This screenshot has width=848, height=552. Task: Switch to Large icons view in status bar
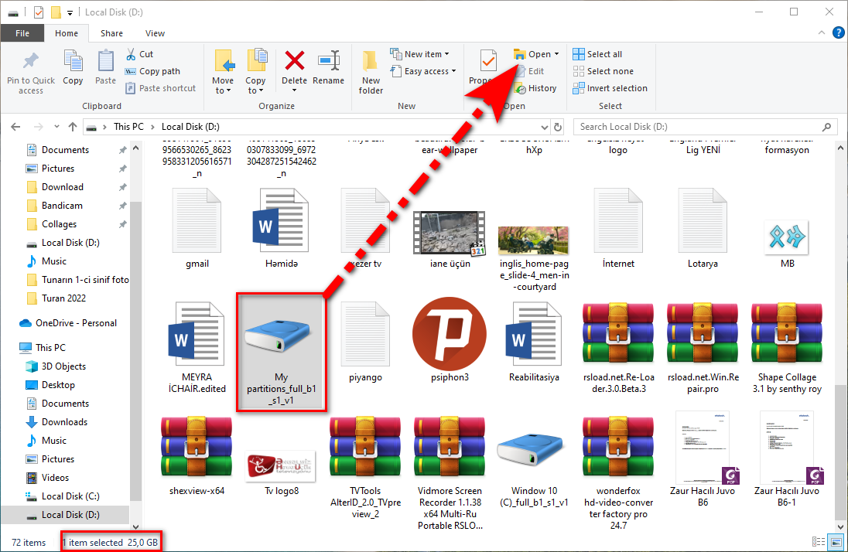click(x=836, y=542)
